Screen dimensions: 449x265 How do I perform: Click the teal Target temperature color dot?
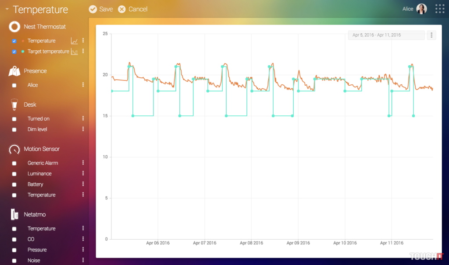coord(23,52)
